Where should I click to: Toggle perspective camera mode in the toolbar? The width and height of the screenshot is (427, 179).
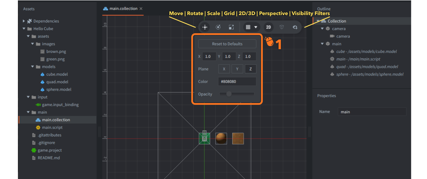(x=281, y=27)
